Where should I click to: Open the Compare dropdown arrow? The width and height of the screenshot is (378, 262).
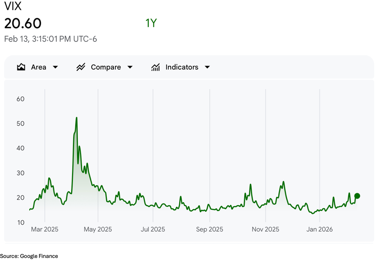(130, 67)
